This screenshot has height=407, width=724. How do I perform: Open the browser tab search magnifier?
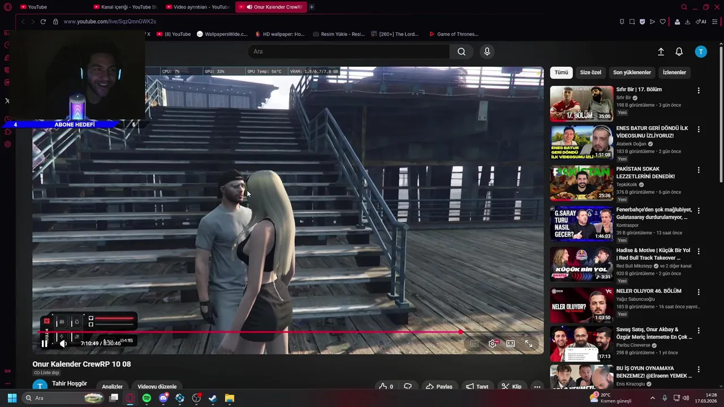tap(684, 7)
